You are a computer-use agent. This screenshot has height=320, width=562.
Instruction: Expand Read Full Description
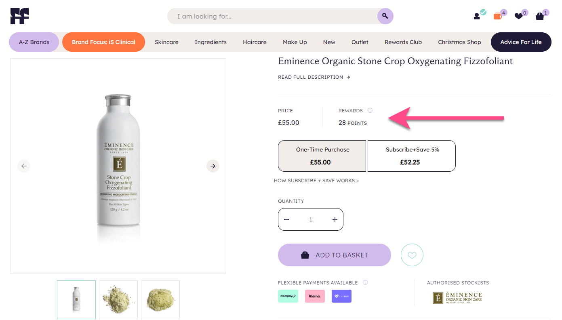click(314, 77)
